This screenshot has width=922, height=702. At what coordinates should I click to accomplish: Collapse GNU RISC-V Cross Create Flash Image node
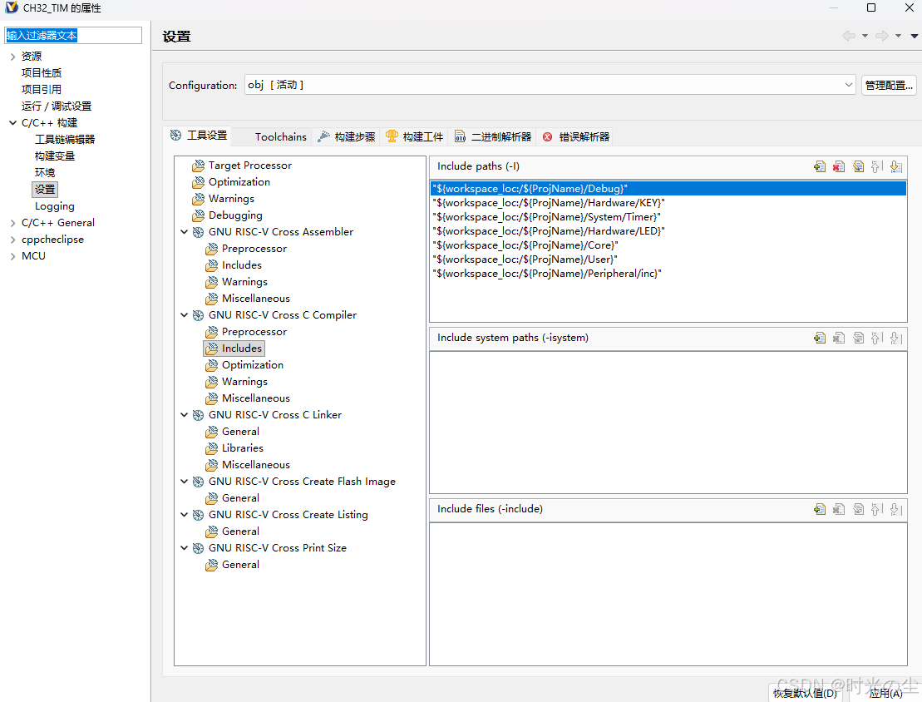[x=184, y=482]
